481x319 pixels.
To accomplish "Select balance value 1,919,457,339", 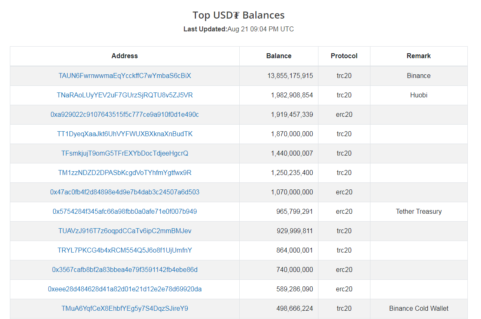I will (x=292, y=114).
